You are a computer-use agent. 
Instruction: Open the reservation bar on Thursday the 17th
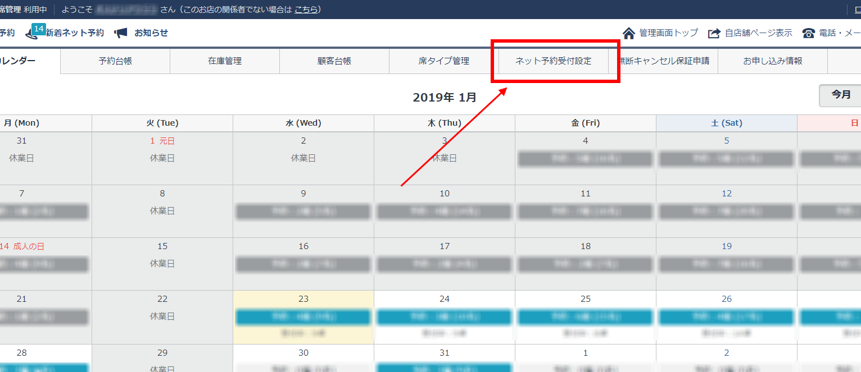point(445,264)
